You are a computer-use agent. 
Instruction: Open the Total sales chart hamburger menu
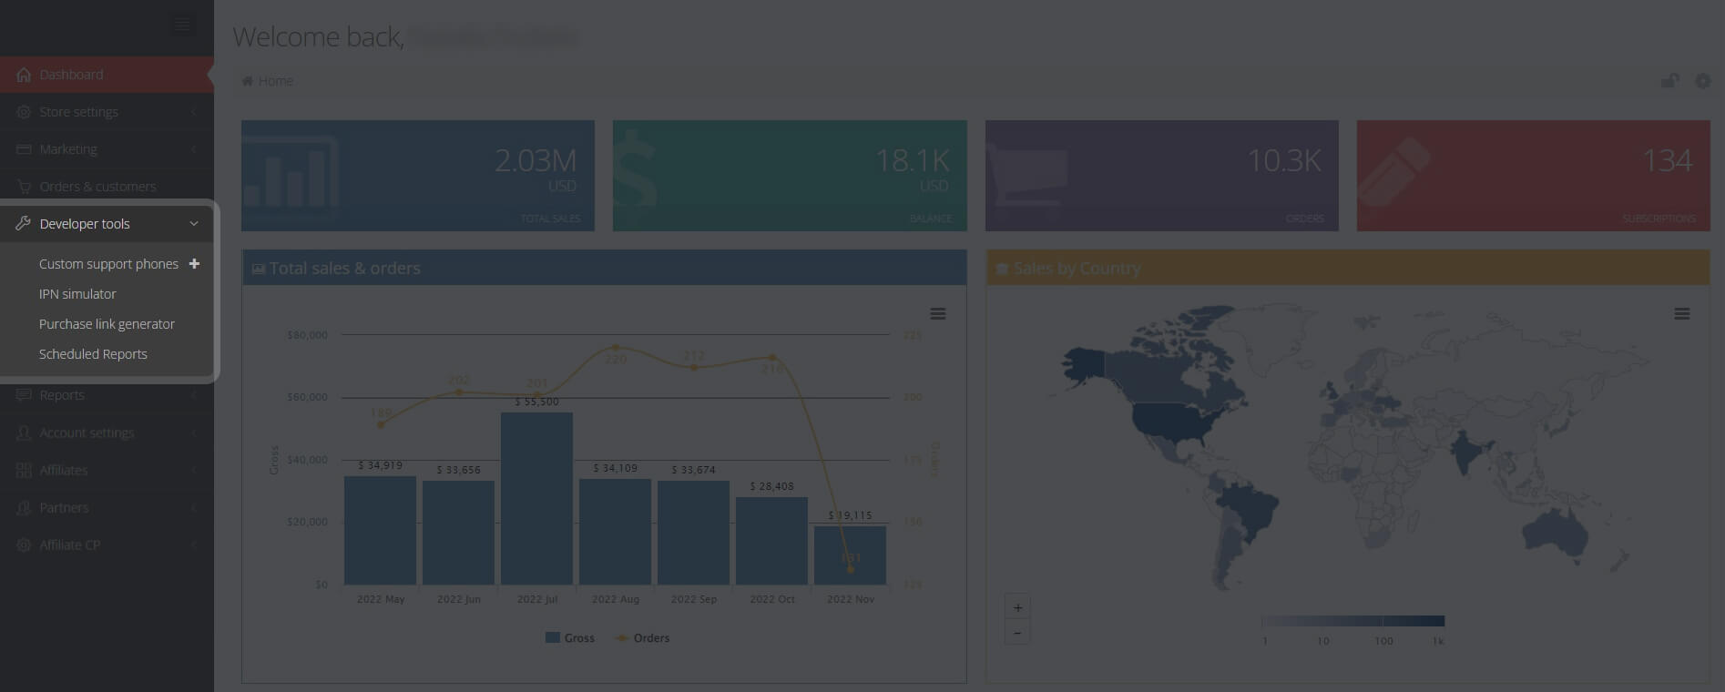coord(937,314)
